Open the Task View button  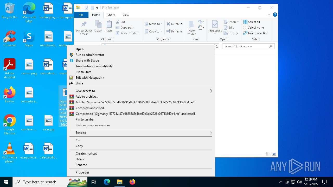pos(94,182)
